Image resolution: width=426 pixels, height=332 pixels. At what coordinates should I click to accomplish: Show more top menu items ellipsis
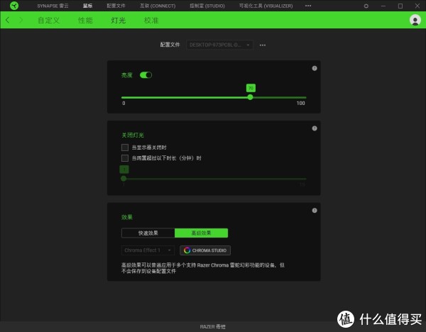tap(308, 6)
